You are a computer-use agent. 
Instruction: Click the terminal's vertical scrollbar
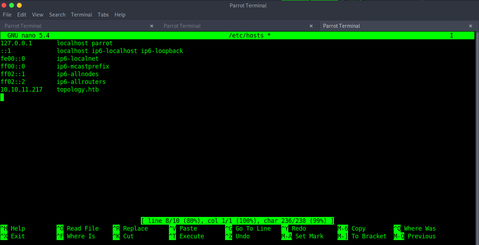pyautogui.click(x=477, y=123)
